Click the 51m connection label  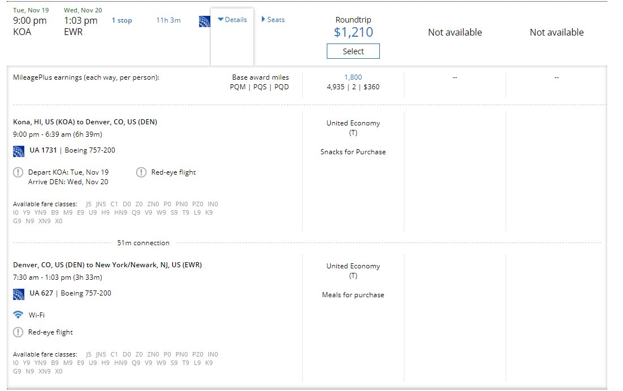point(143,243)
